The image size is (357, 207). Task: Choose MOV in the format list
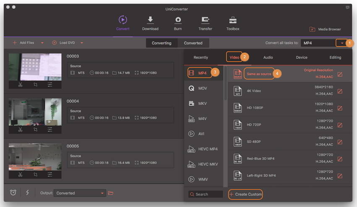204,88
